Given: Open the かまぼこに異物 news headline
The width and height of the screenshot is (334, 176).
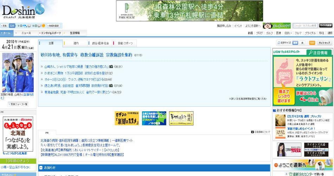Looking at the screenshot, I should click(x=74, y=73).
